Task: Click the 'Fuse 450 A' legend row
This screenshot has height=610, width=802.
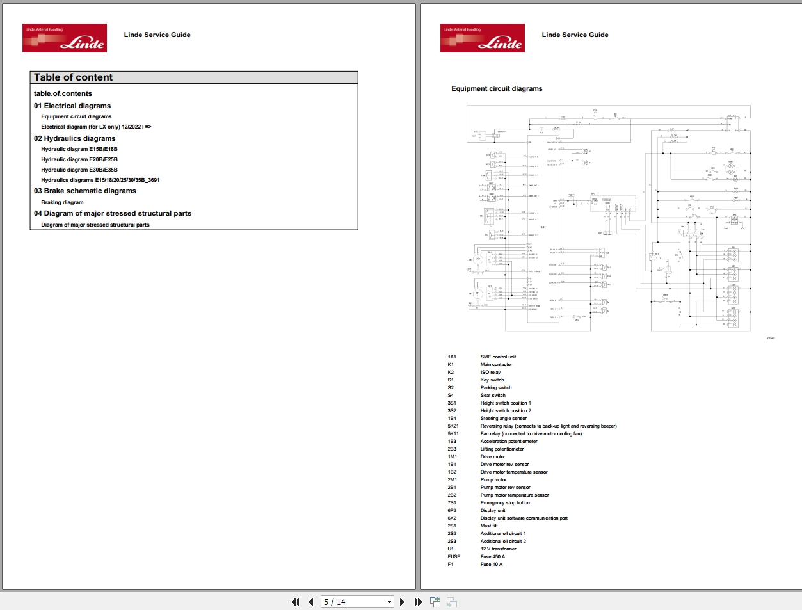Action: tap(477, 557)
